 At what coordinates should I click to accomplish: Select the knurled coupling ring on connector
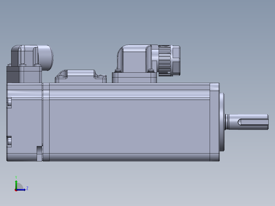click(x=165, y=61)
